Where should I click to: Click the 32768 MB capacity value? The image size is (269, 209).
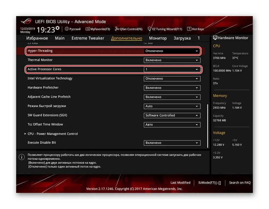220,120
